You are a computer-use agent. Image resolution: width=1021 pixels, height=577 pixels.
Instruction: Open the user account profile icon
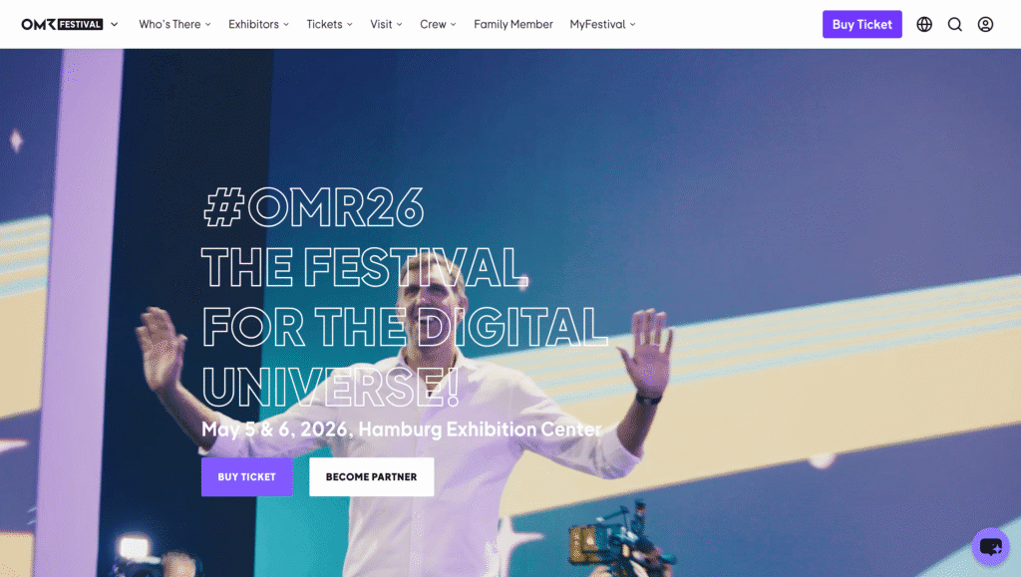tap(985, 24)
